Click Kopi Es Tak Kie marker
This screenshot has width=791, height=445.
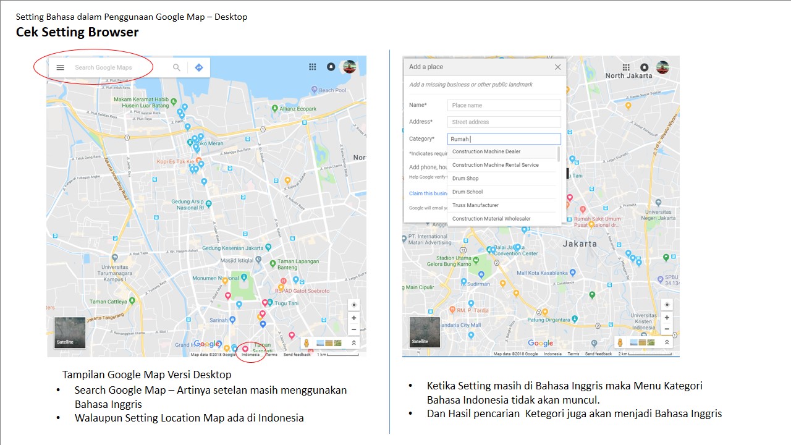198,160
